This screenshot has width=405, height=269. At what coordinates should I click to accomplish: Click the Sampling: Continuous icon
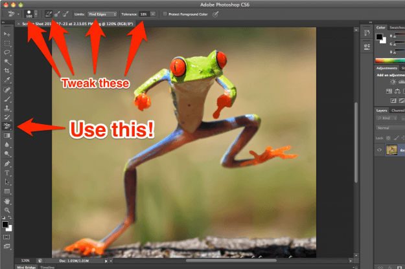pos(49,13)
